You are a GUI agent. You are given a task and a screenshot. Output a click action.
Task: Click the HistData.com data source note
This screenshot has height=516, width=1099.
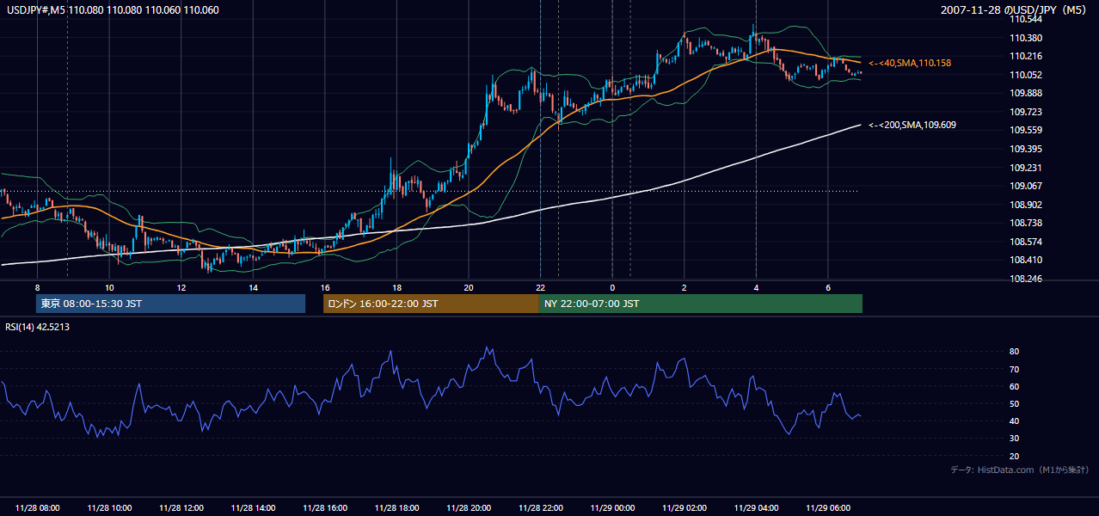click(x=1020, y=470)
